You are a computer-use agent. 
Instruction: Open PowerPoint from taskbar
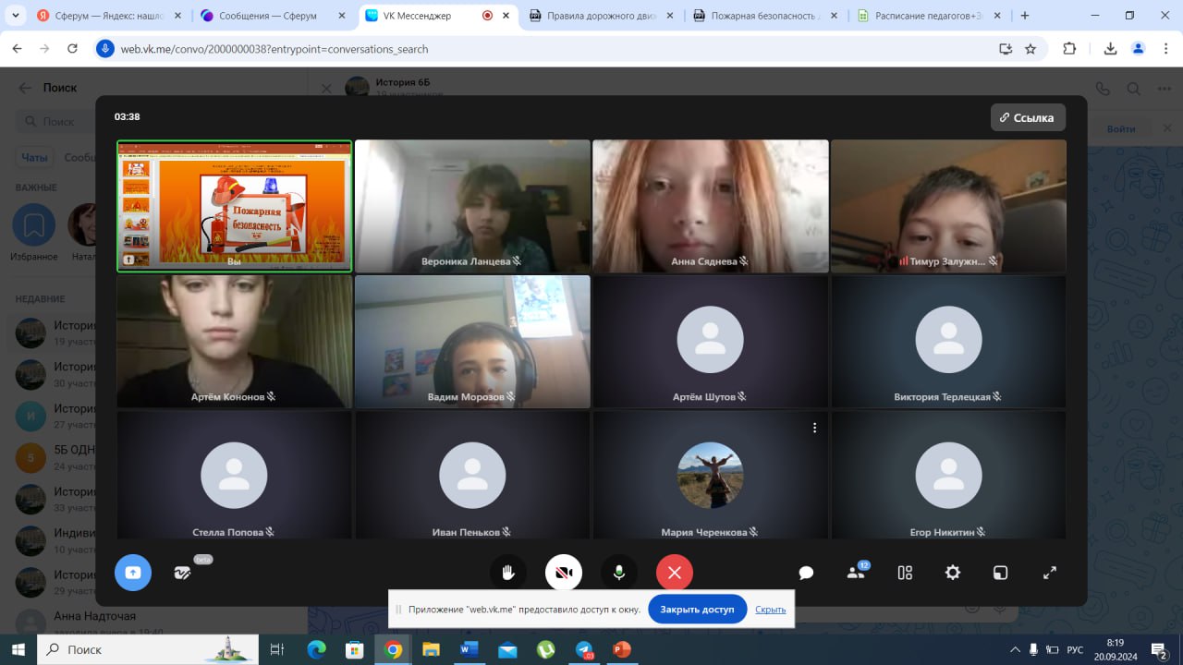tap(621, 649)
